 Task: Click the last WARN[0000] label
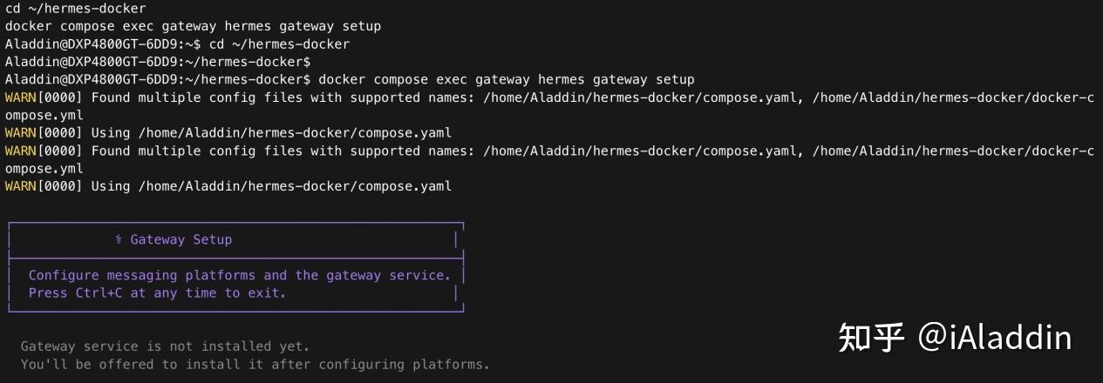tap(44, 185)
